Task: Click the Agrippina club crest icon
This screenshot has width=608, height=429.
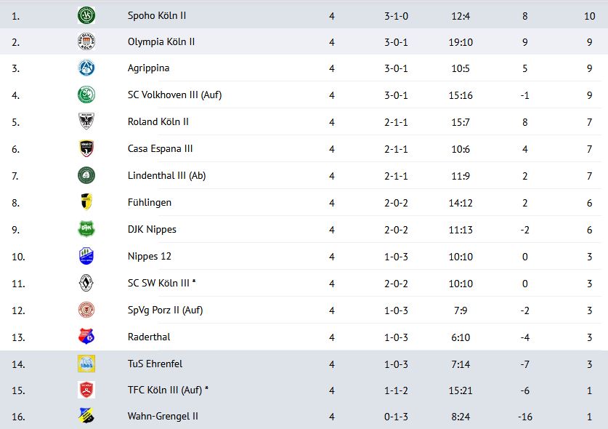Action: [x=86, y=68]
